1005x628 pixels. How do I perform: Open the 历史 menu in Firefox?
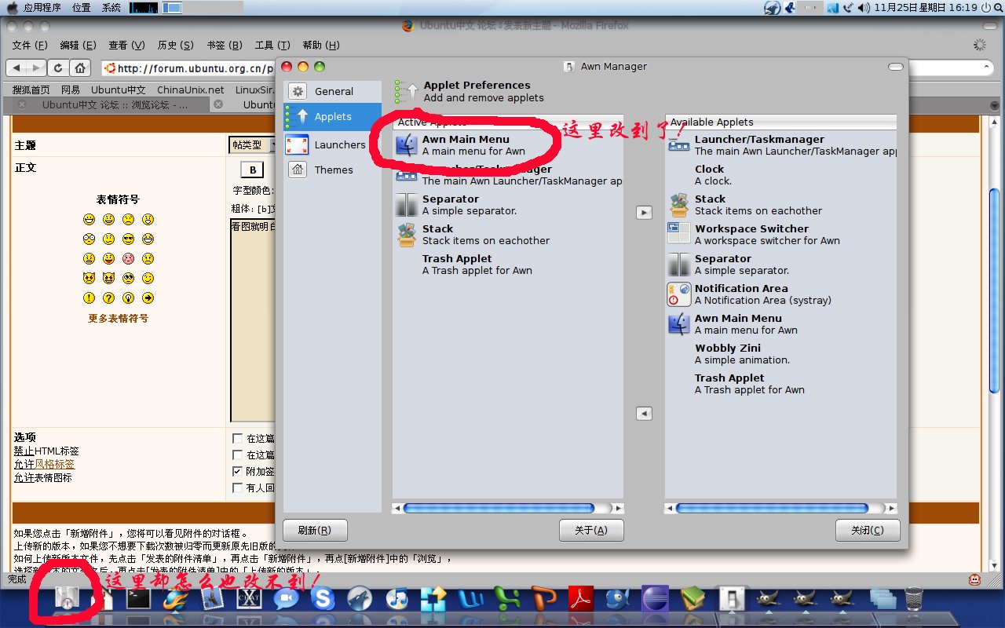pyautogui.click(x=175, y=46)
